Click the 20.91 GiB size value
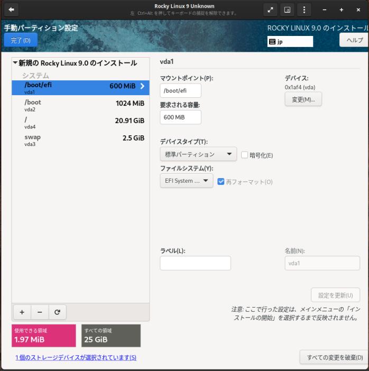This screenshot has height=371, width=369. (130, 120)
